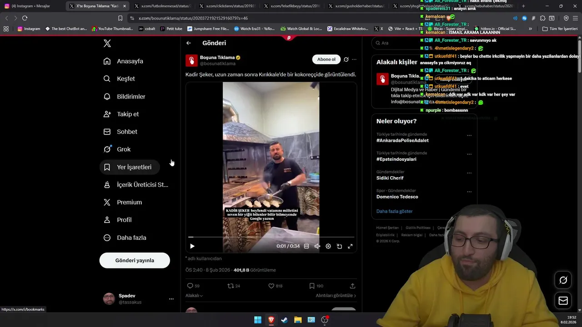Switch to x.com/clickdann tab

(x=227, y=6)
